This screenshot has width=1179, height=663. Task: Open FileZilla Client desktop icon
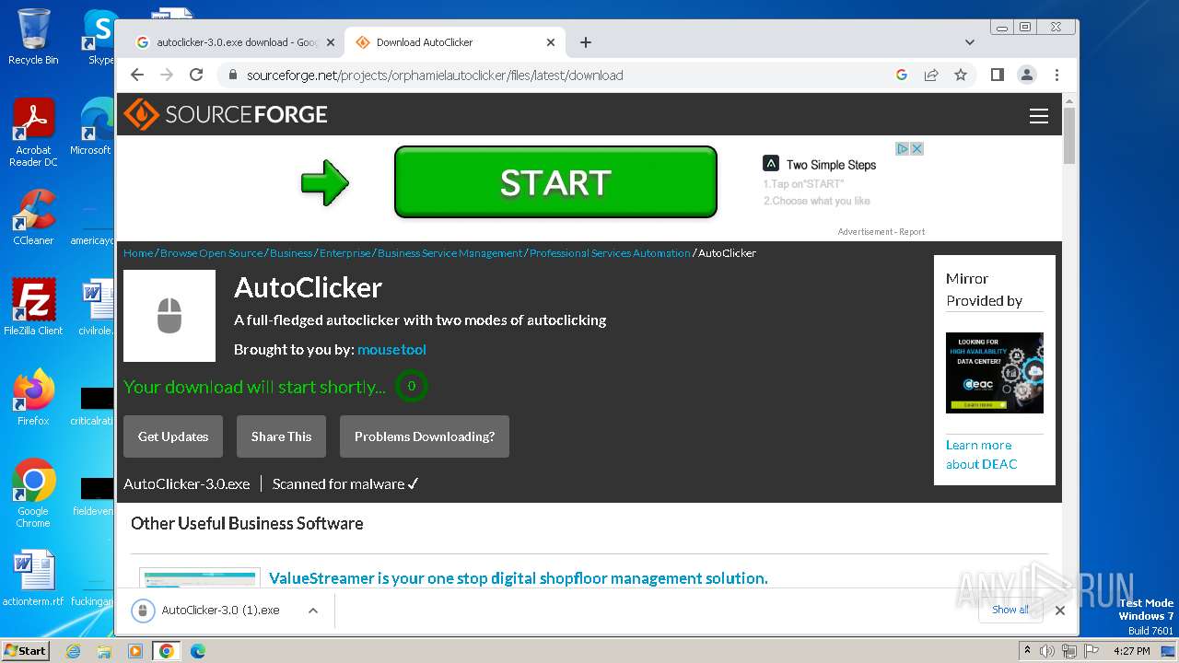click(33, 307)
